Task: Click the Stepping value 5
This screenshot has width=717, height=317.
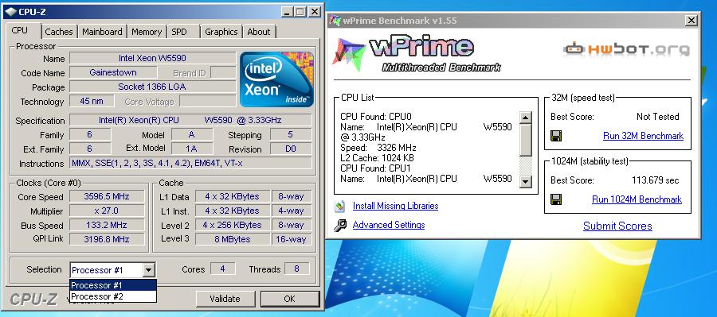Action: (291, 134)
